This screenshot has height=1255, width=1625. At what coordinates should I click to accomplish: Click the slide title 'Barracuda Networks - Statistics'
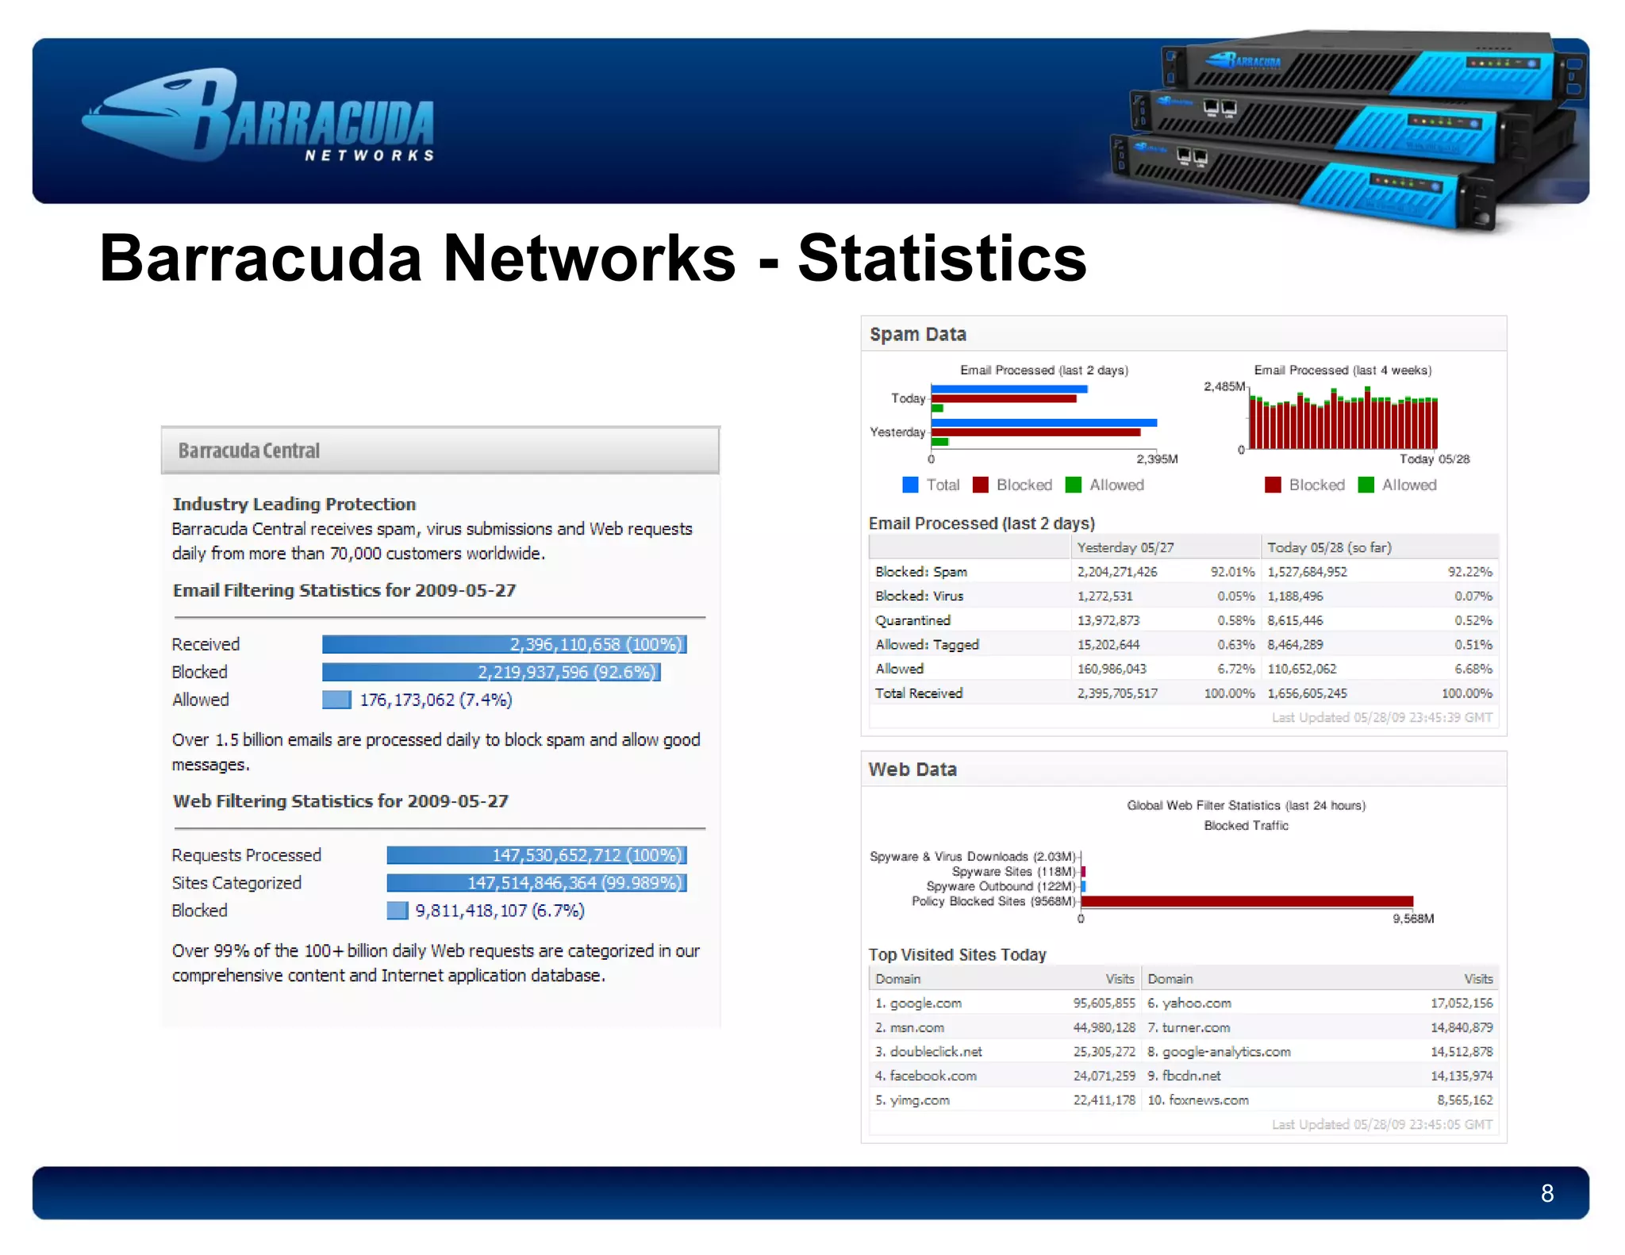[x=593, y=258]
